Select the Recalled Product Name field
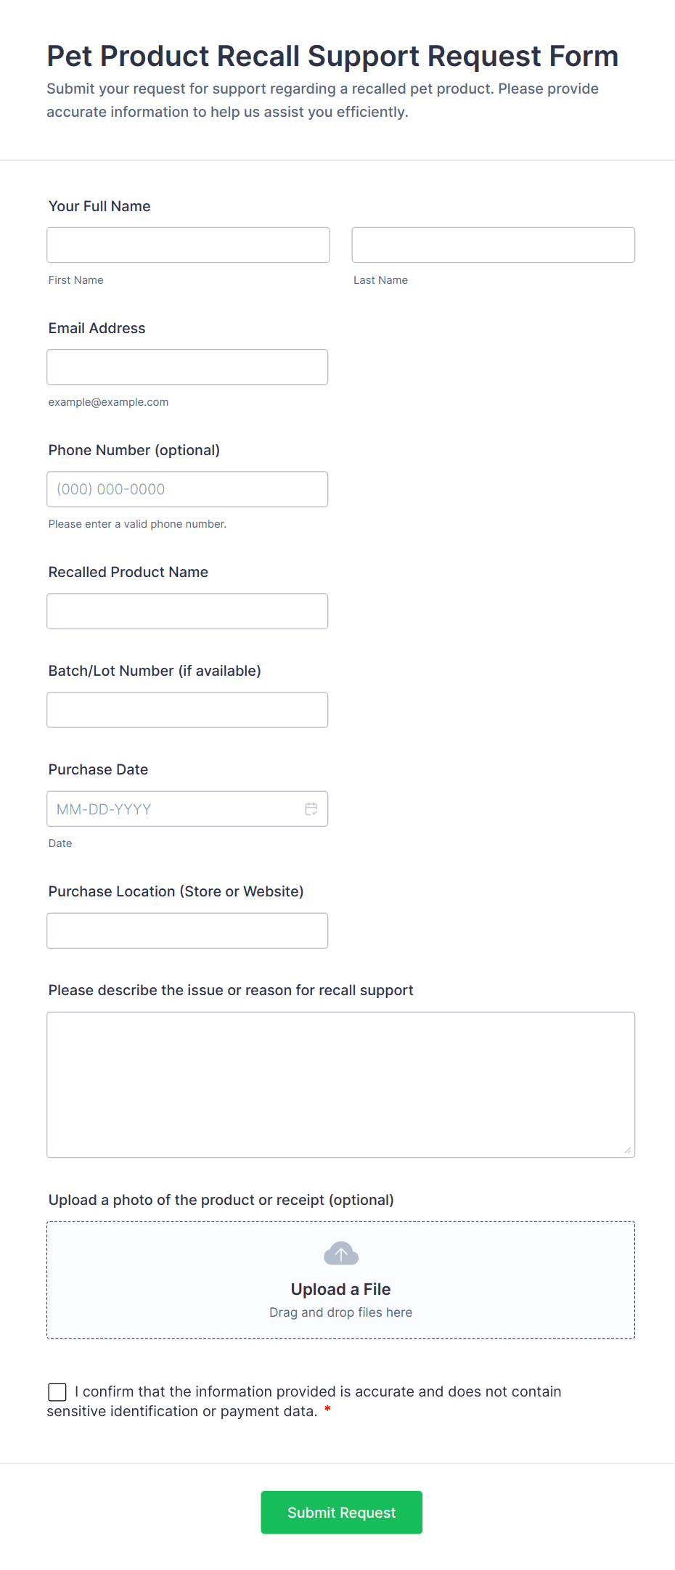 [x=187, y=611]
